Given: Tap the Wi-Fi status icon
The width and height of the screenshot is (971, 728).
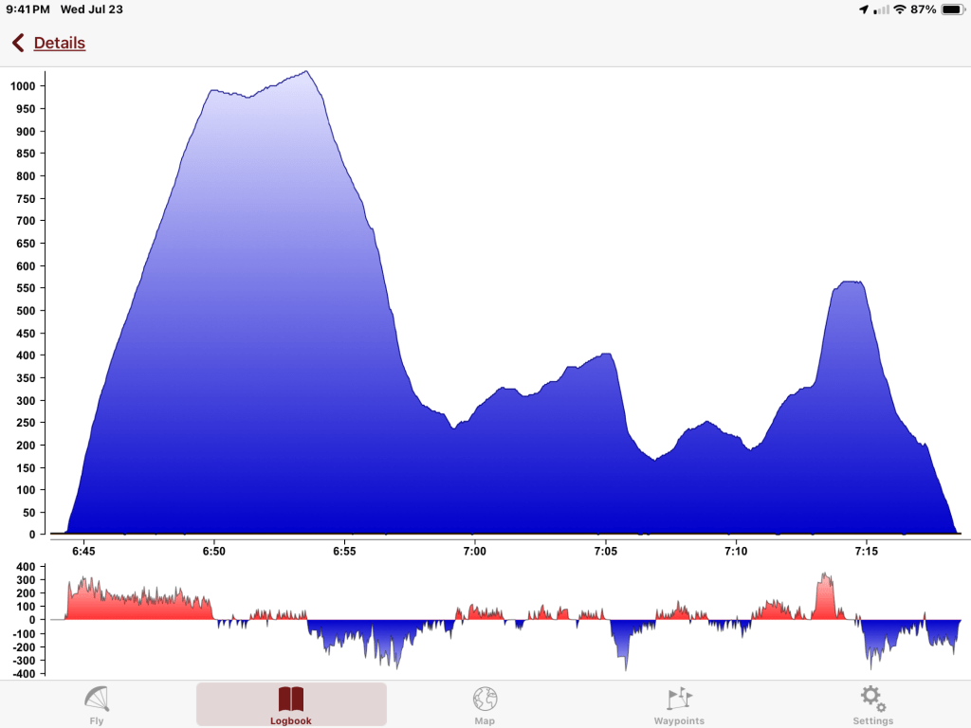Looking at the screenshot, I should click(x=899, y=9).
